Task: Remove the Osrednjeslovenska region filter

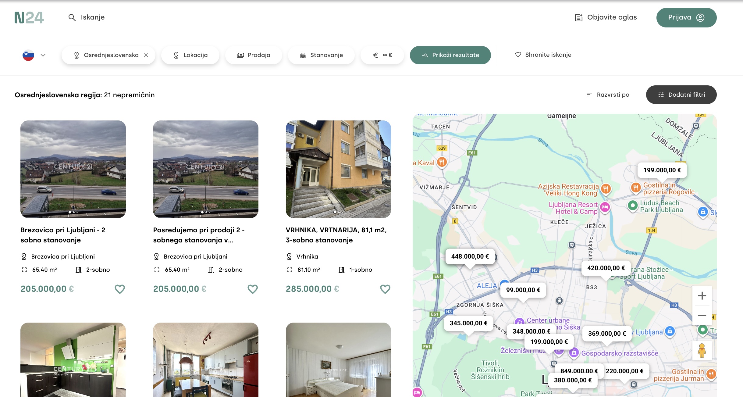Action: pyautogui.click(x=146, y=55)
